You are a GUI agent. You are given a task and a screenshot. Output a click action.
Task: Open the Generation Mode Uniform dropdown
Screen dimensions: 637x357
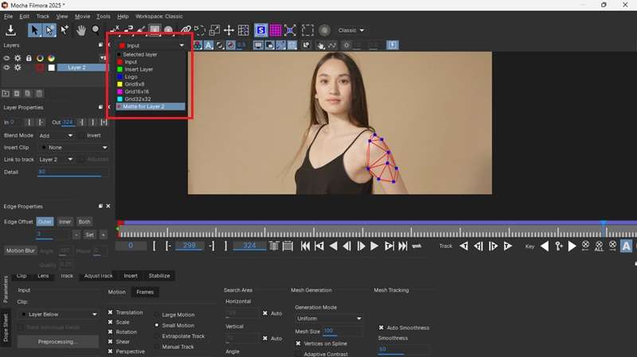click(x=328, y=319)
